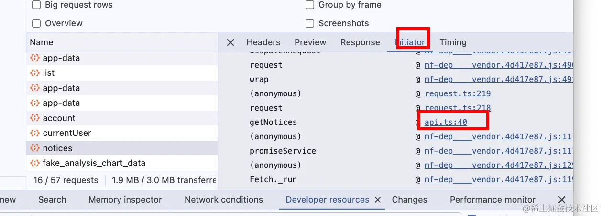The height and width of the screenshot is (216, 602).
Task: Open the Network conditions drawer tab
Action: click(224, 200)
